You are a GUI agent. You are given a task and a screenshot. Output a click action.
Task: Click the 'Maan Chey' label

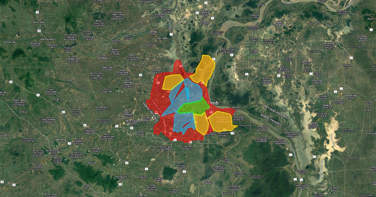point(107,67)
